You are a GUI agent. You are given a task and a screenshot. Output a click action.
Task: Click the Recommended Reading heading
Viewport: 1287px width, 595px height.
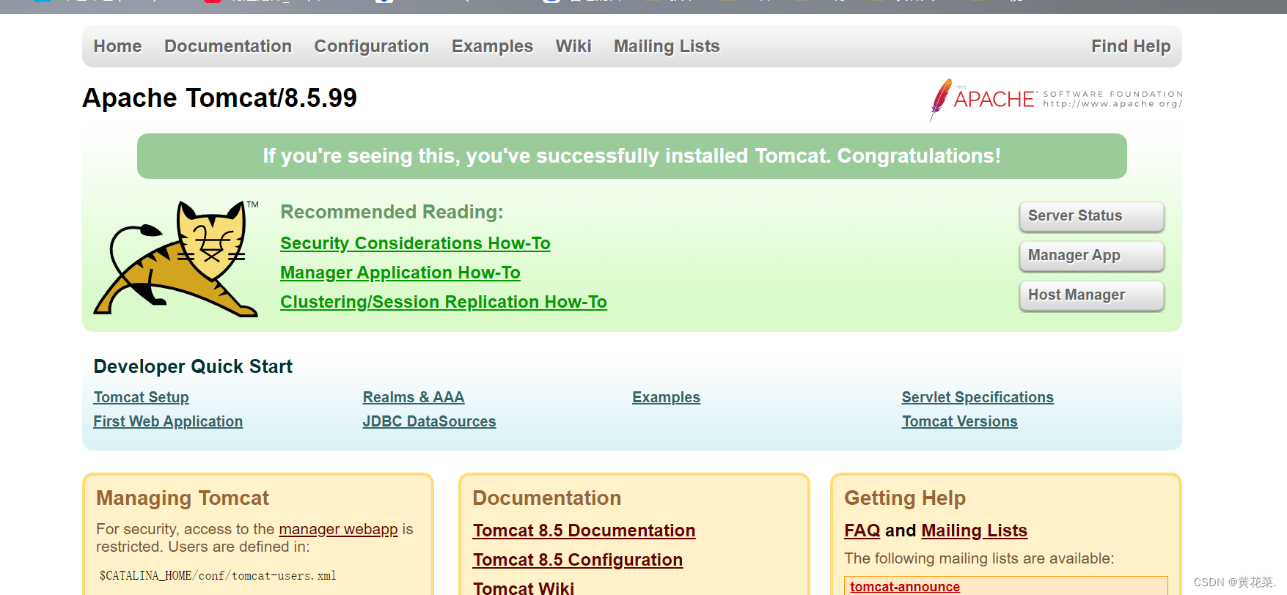(x=392, y=212)
